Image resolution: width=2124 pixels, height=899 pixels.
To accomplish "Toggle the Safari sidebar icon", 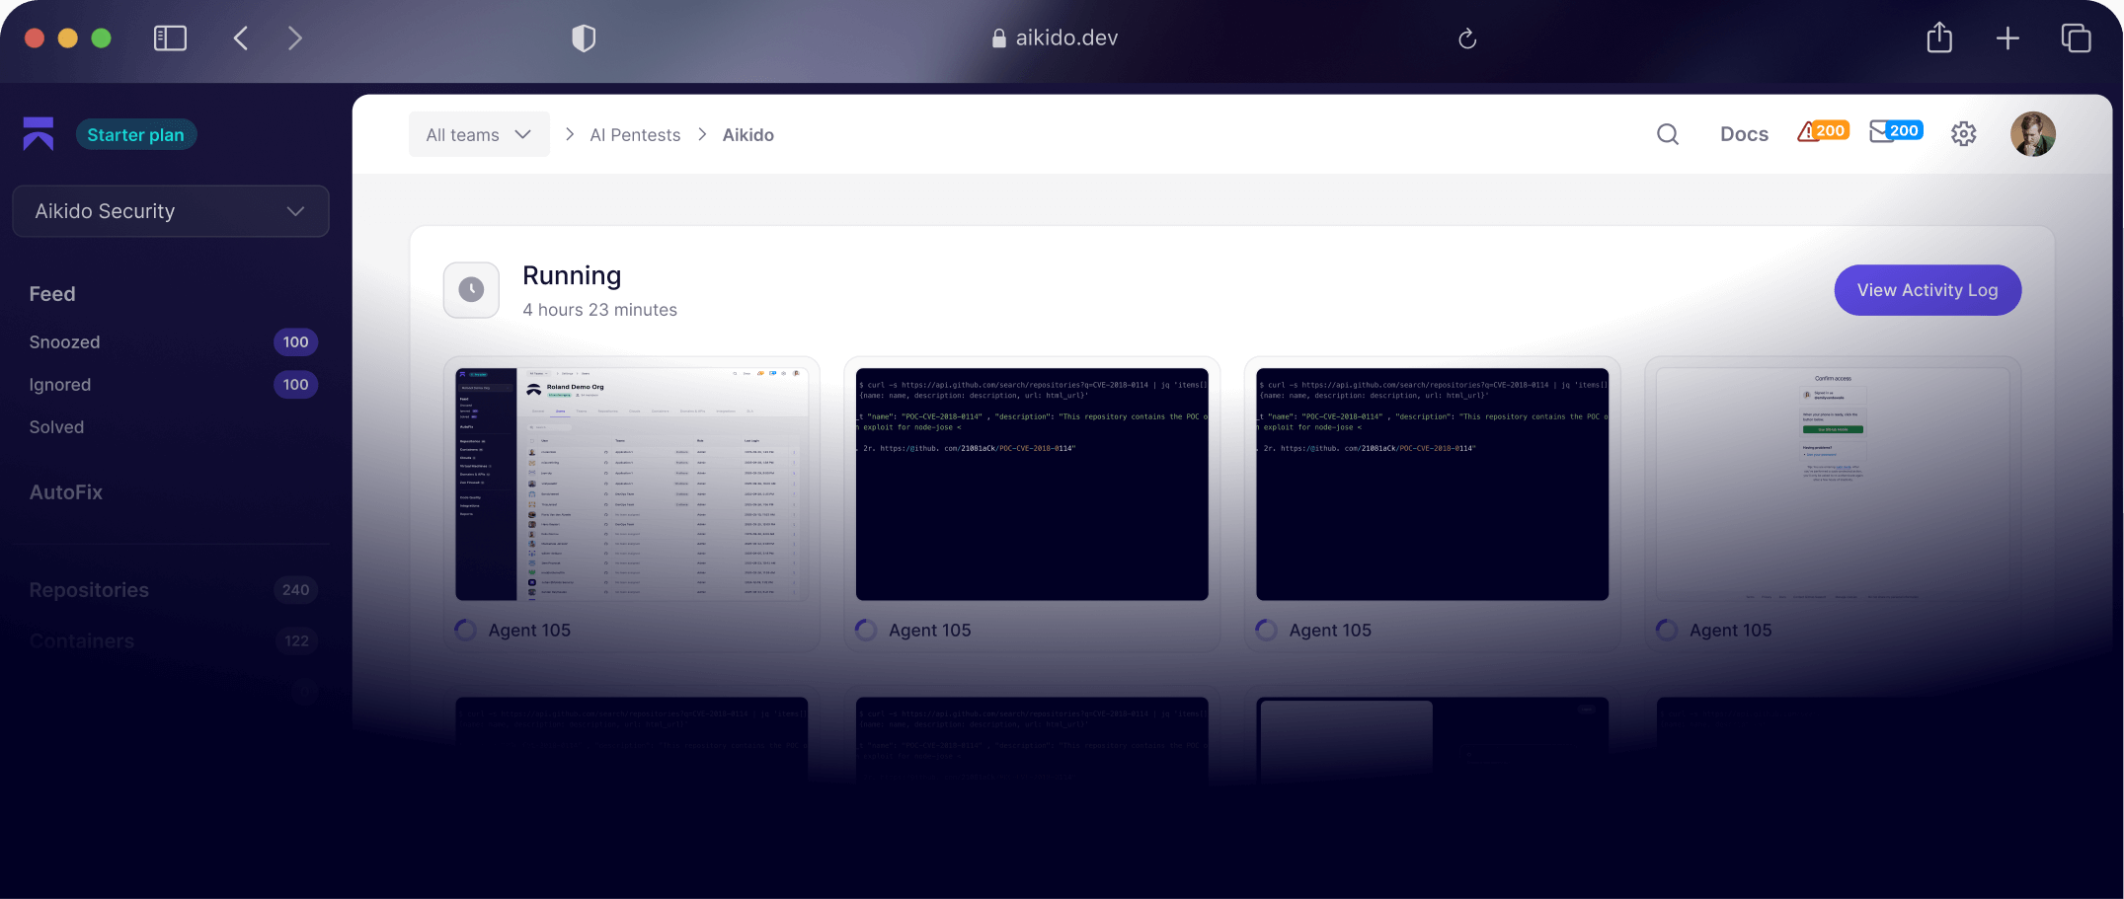I will point(170,38).
